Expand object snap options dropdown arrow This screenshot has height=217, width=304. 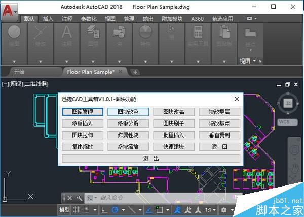pyautogui.click(x=168, y=210)
